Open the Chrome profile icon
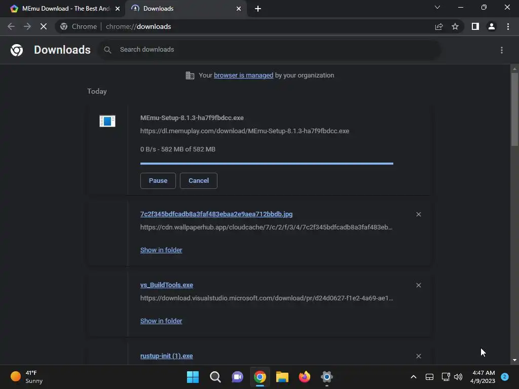The width and height of the screenshot is (519, 389). pyautogui.click(x=492, y=26)
